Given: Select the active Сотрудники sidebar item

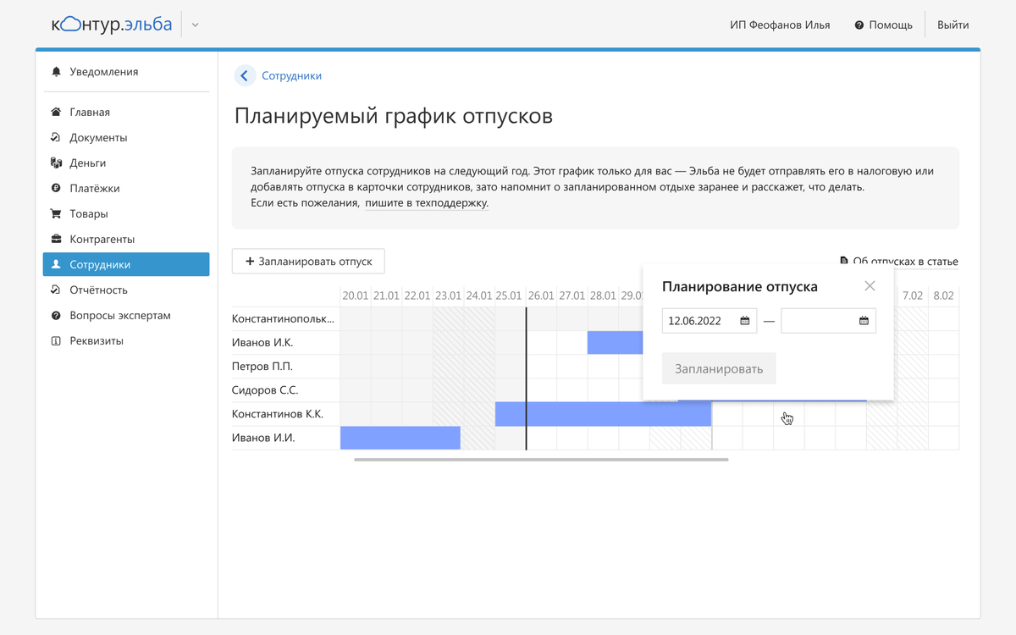Looking at the screenshot, I should tap(126, 264).
